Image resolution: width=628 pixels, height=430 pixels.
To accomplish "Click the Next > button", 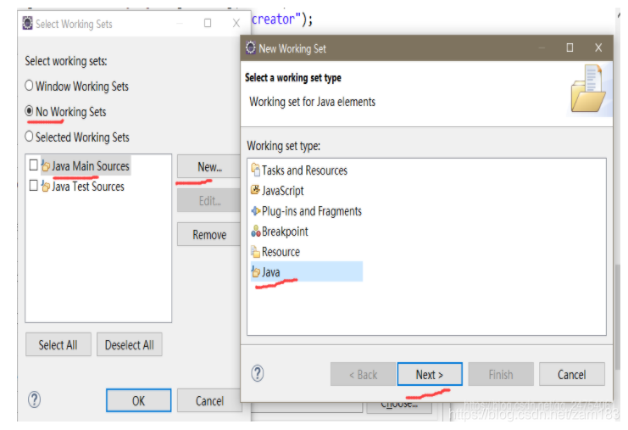I will (x=430, y=374).
